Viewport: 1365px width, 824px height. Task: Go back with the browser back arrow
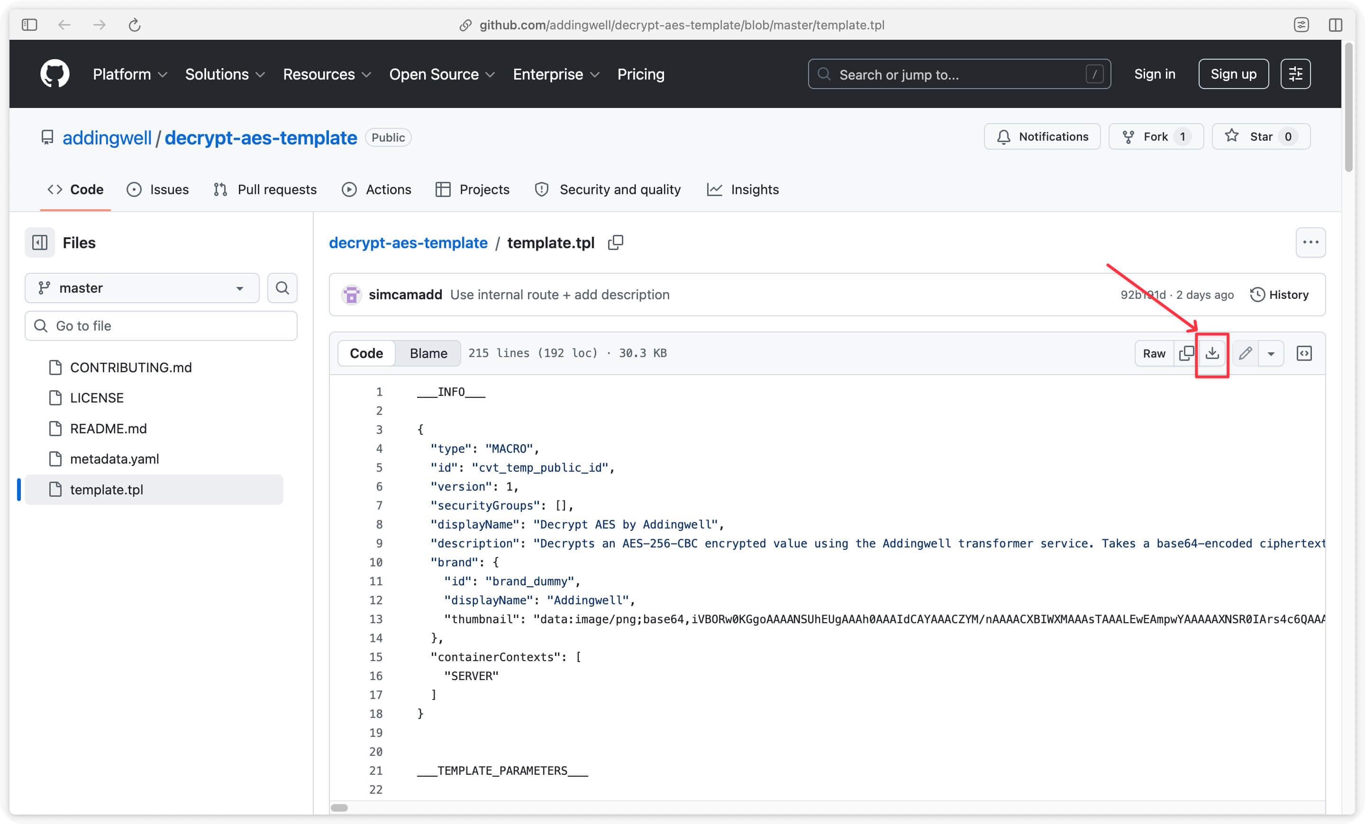(64, 25)
